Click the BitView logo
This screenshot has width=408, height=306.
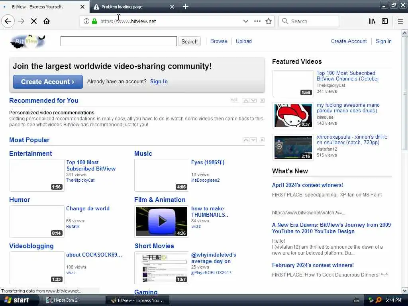click(28, 41)
